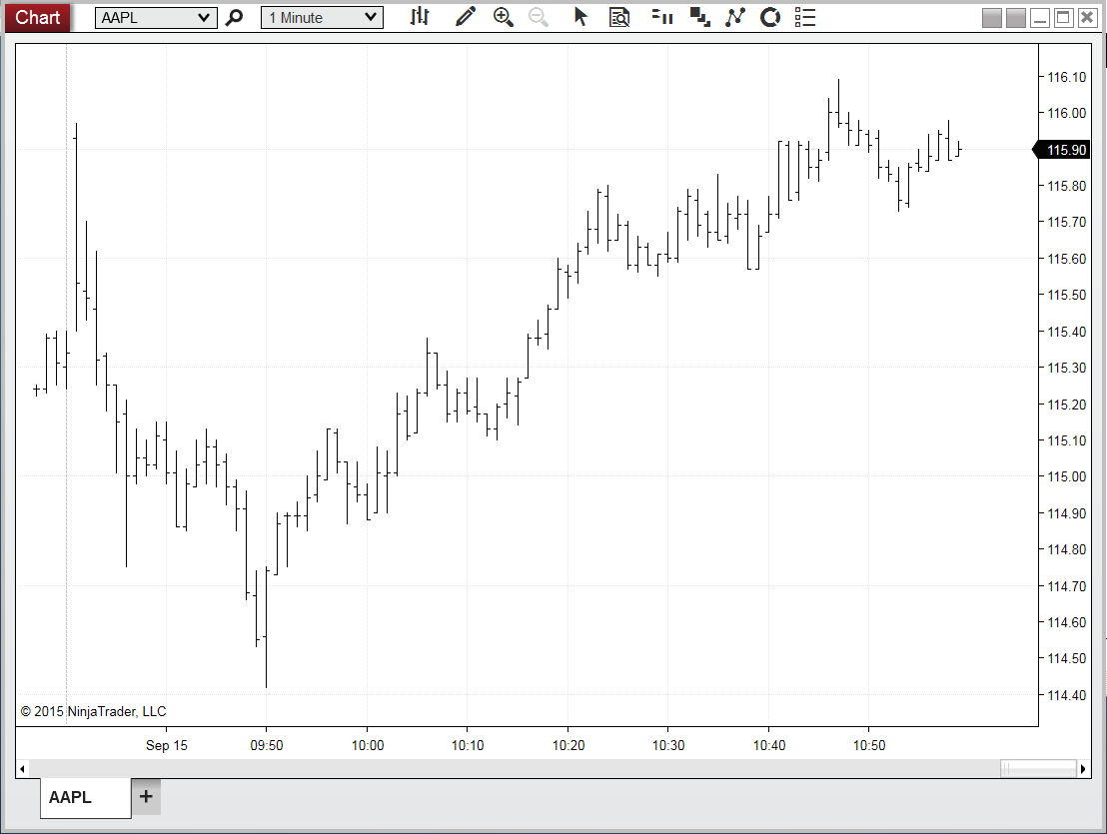The image size is (1107, 834).
Task: Click the 116.00 price axis label
Action: (x=1067, y=113)
